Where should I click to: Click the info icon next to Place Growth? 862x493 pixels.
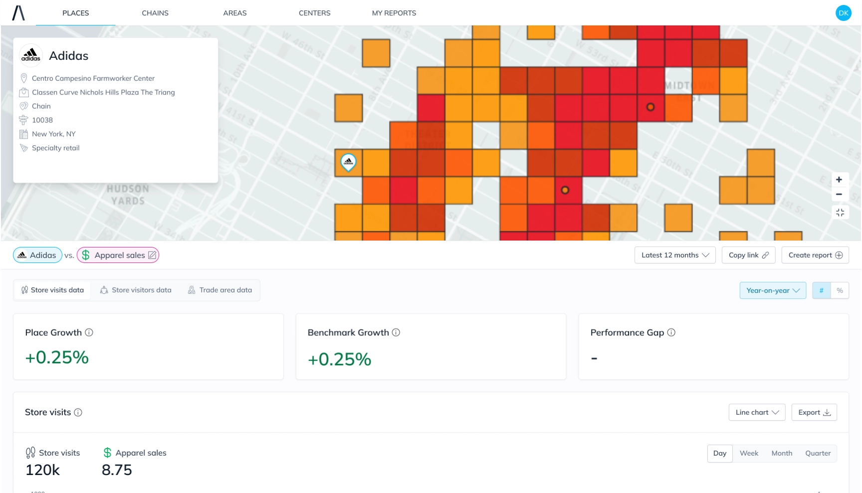tap(89, 332)
